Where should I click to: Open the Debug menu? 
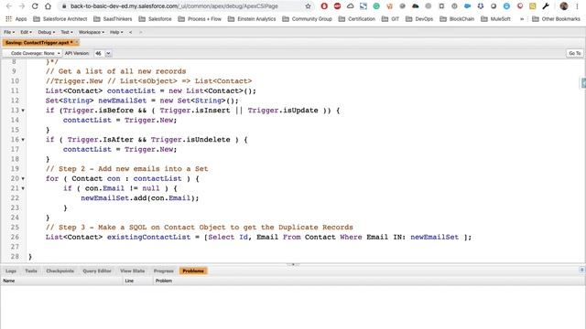coord(47,33)
